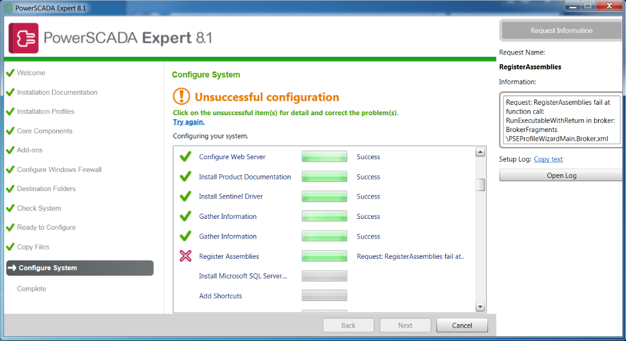Click the Register Assemblies task item
This screenshot has height=341, width=626.
pyautogui.click(x=229, y=256)
